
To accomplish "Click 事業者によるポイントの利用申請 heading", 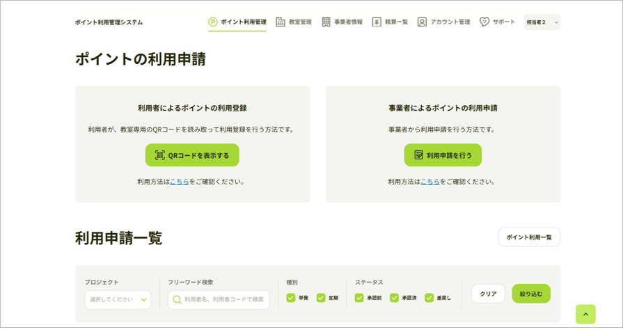I will click(x=443, y=108).
